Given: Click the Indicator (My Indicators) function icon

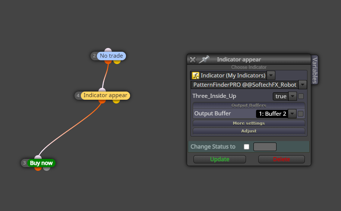Looking at the screenshot, I should pos(196,76).
